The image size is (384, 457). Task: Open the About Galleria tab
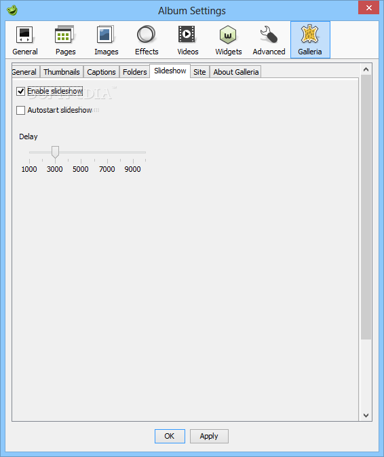coord(235,72)
